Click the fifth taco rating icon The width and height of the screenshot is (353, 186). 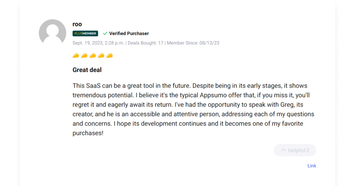coord(110,56)
